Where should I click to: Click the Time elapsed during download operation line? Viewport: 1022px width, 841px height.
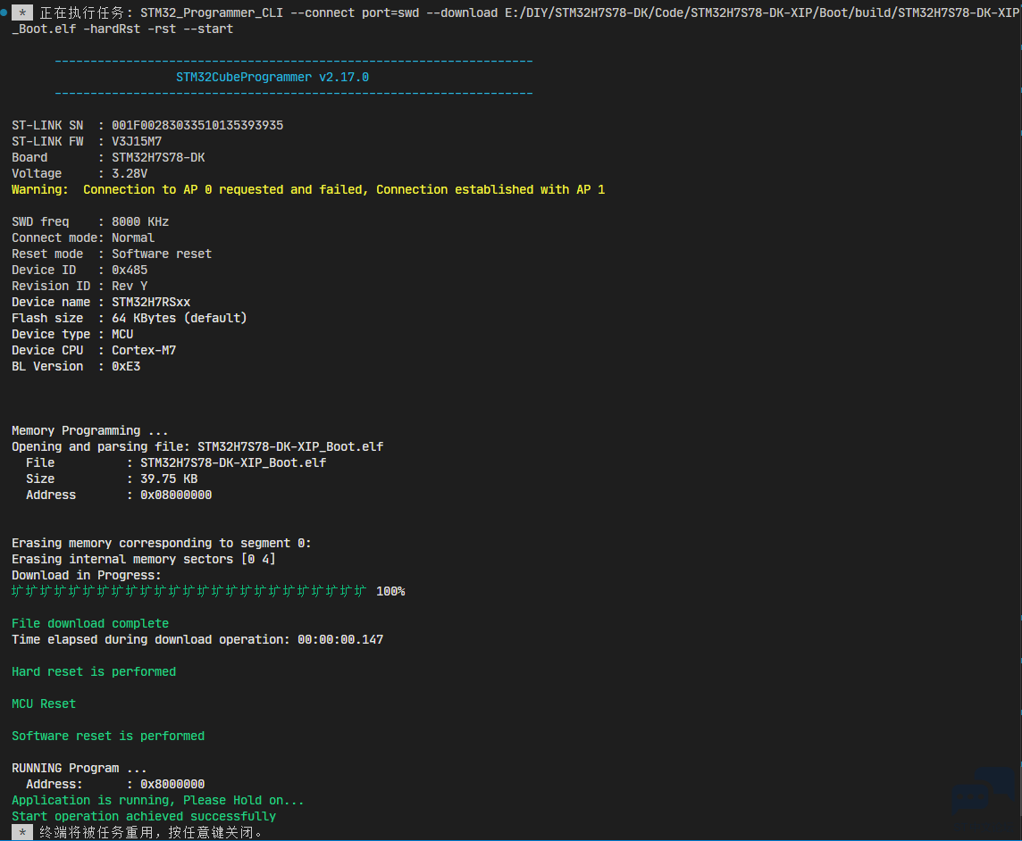197,640
